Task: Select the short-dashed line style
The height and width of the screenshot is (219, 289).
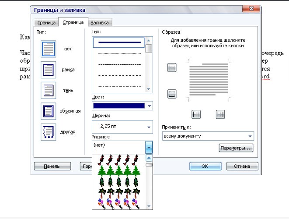Action: point(119,65)
